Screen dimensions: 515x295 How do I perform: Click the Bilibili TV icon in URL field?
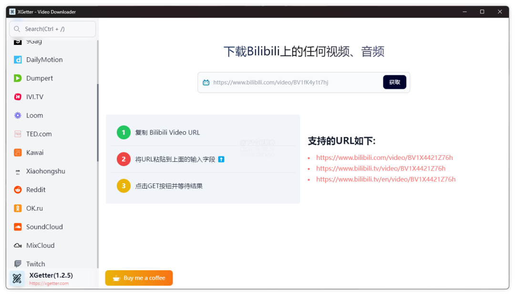tap(206, 82)
